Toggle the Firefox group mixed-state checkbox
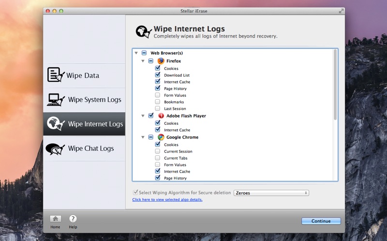This screenshot has height=241, width=387. tap(151, 61)
